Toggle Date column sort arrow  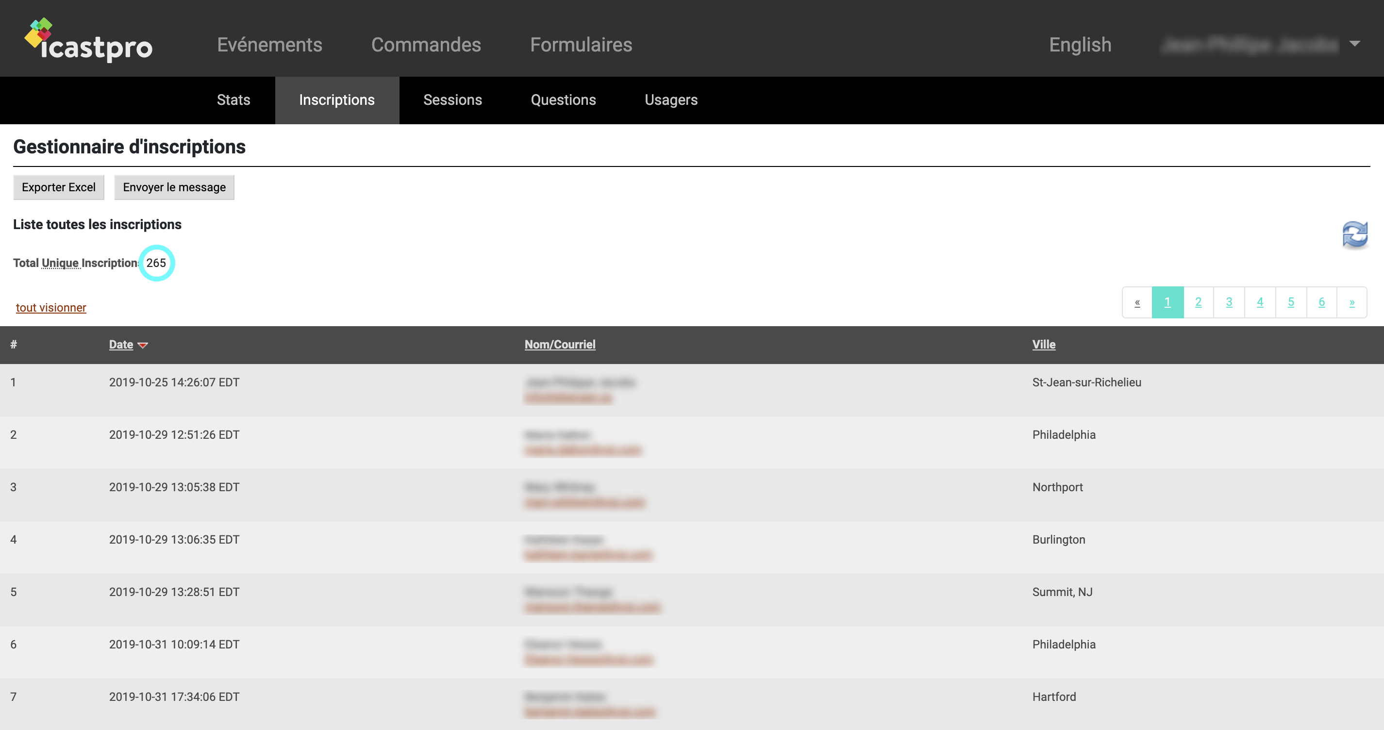click(142, 346)
